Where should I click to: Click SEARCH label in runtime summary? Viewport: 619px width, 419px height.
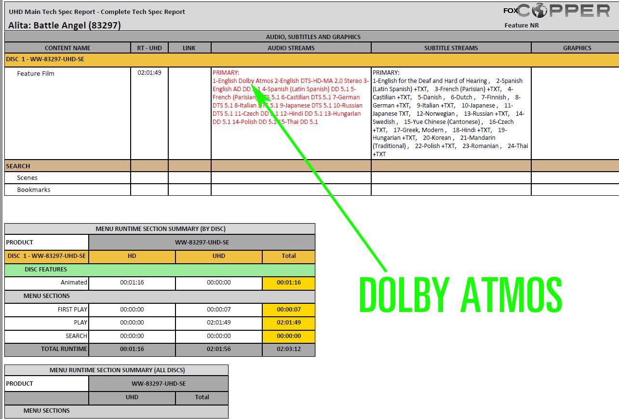pos(76,336)
